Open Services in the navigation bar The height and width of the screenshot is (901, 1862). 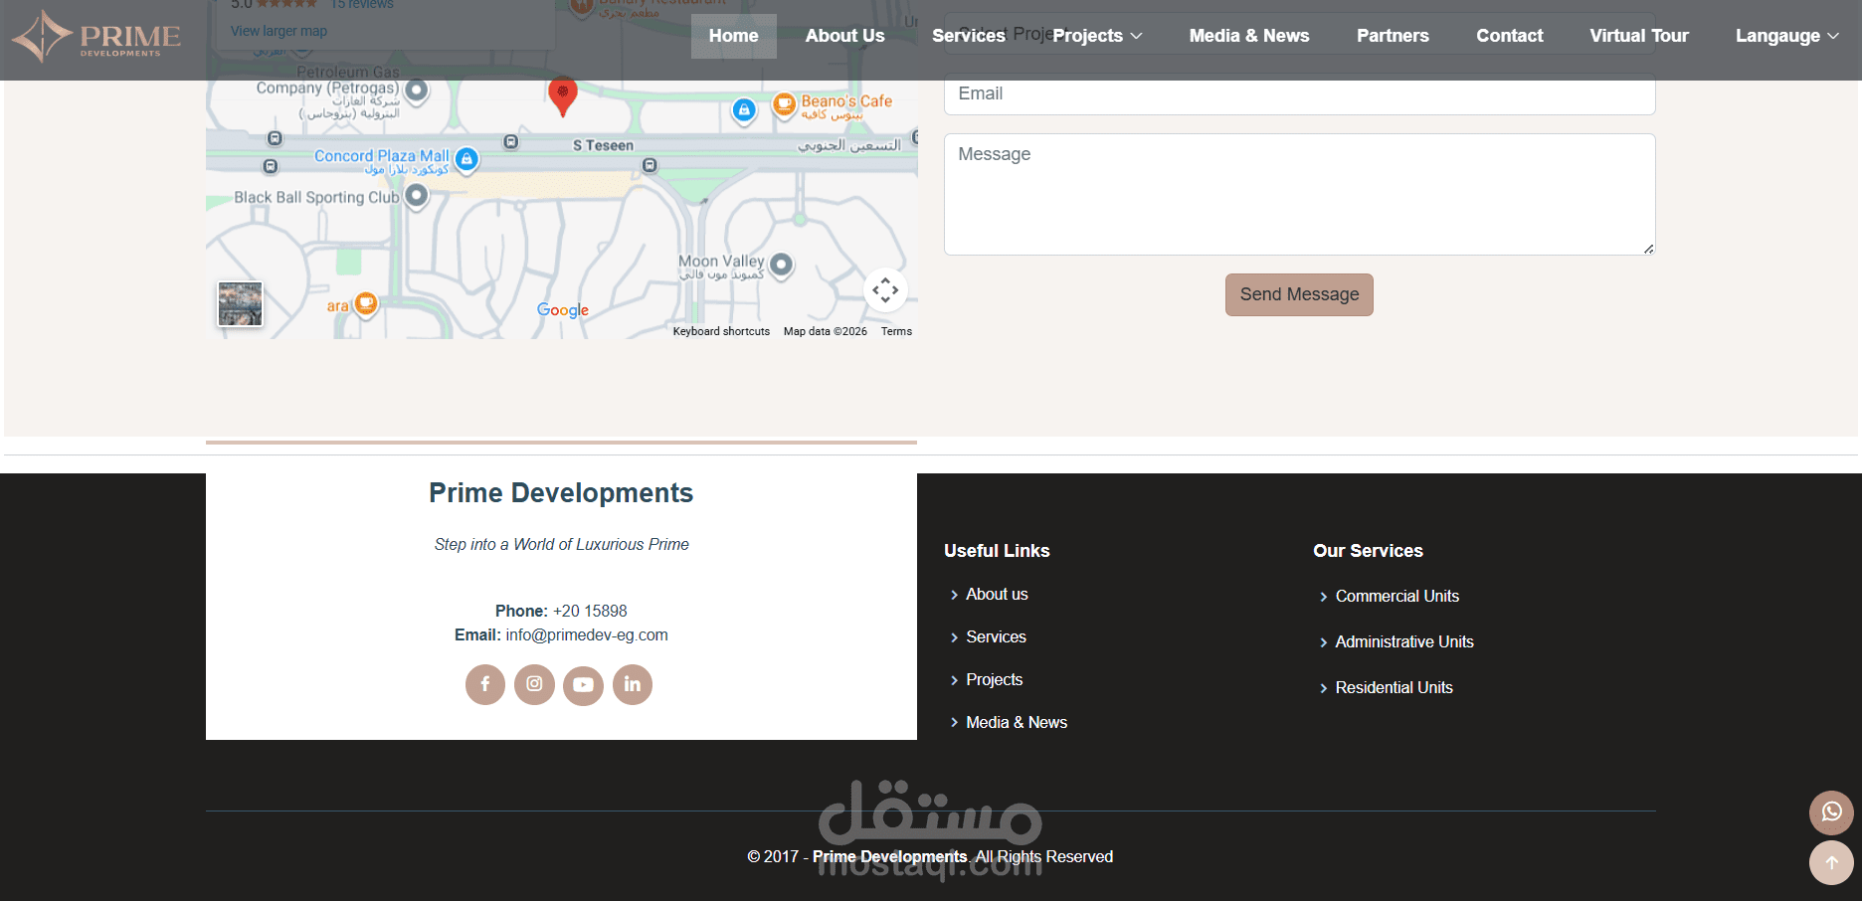pos(969,36)
